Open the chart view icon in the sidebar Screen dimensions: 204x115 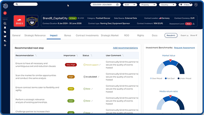(5, 36)
